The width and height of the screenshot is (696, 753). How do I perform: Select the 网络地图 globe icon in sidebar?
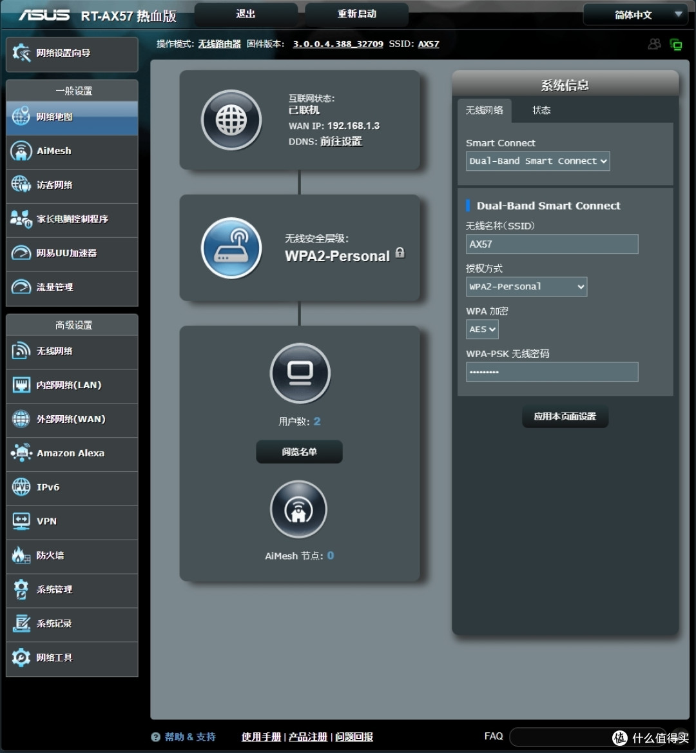pos(21,116)
